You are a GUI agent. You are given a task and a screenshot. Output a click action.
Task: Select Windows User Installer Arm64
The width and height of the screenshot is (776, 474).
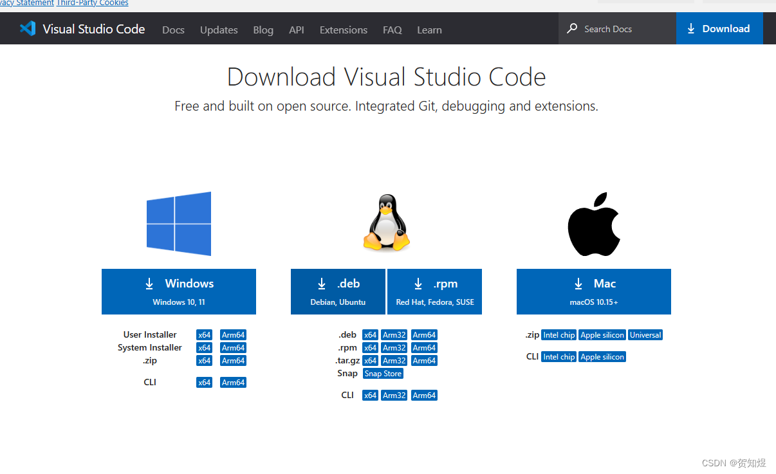tap(233, 335)
